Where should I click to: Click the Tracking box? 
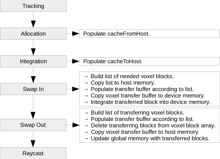tap(33, 6)
